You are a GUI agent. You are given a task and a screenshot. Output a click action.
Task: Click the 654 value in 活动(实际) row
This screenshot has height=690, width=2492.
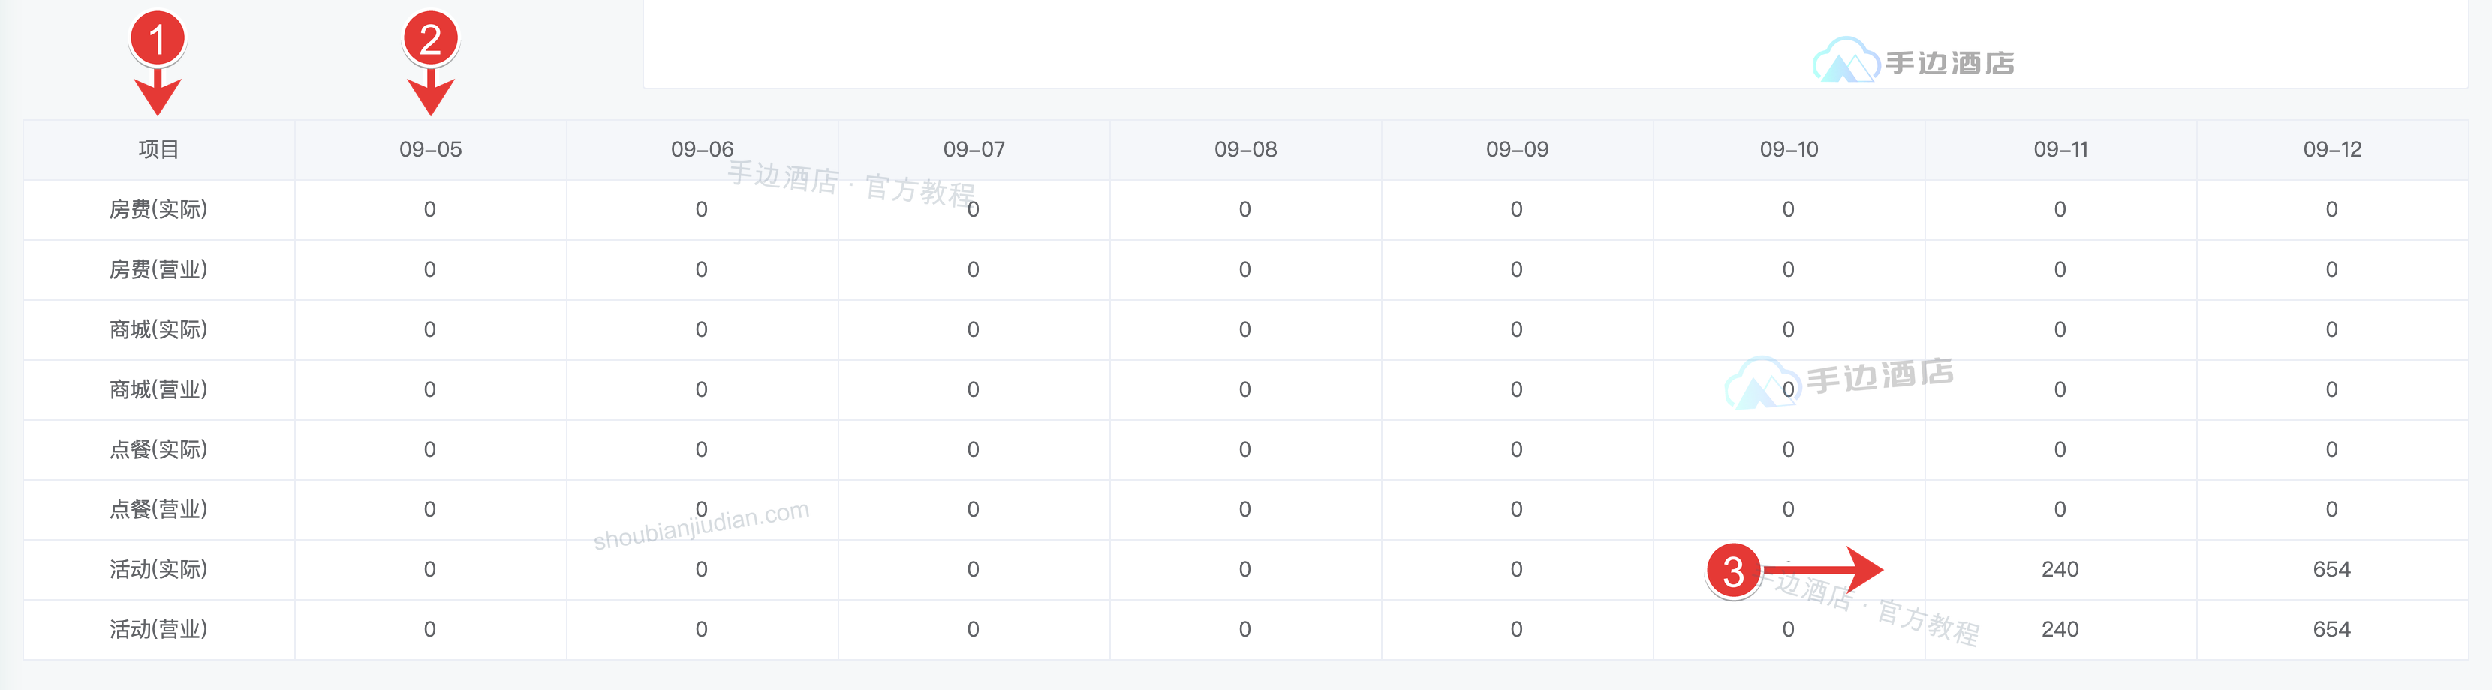point(2331,569)
